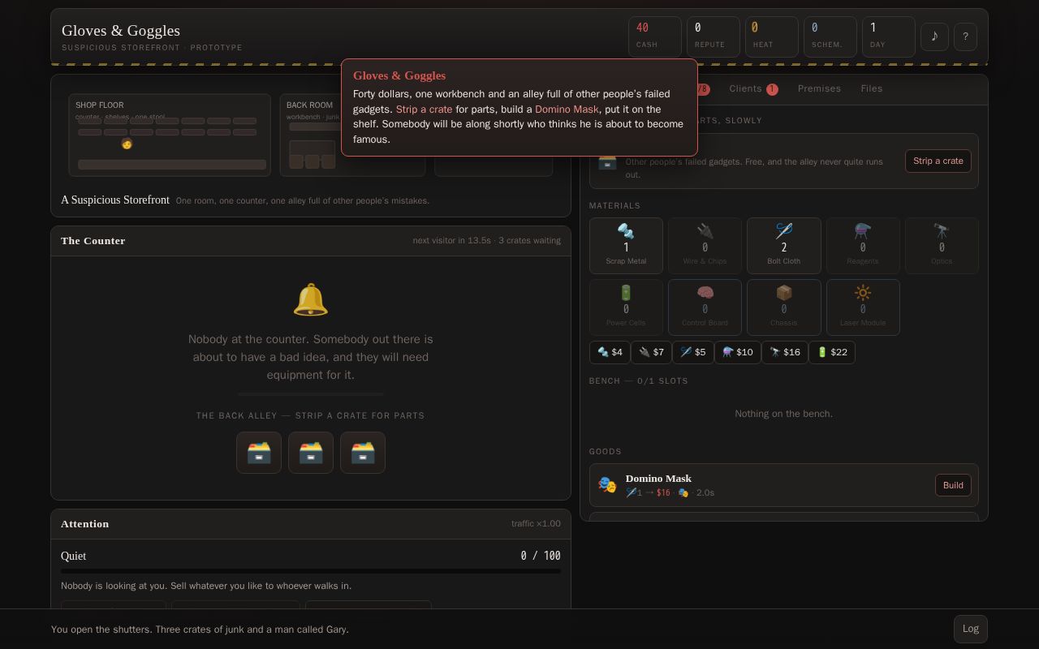Click the shopkeeper figure on shop floor

point(127,144)
